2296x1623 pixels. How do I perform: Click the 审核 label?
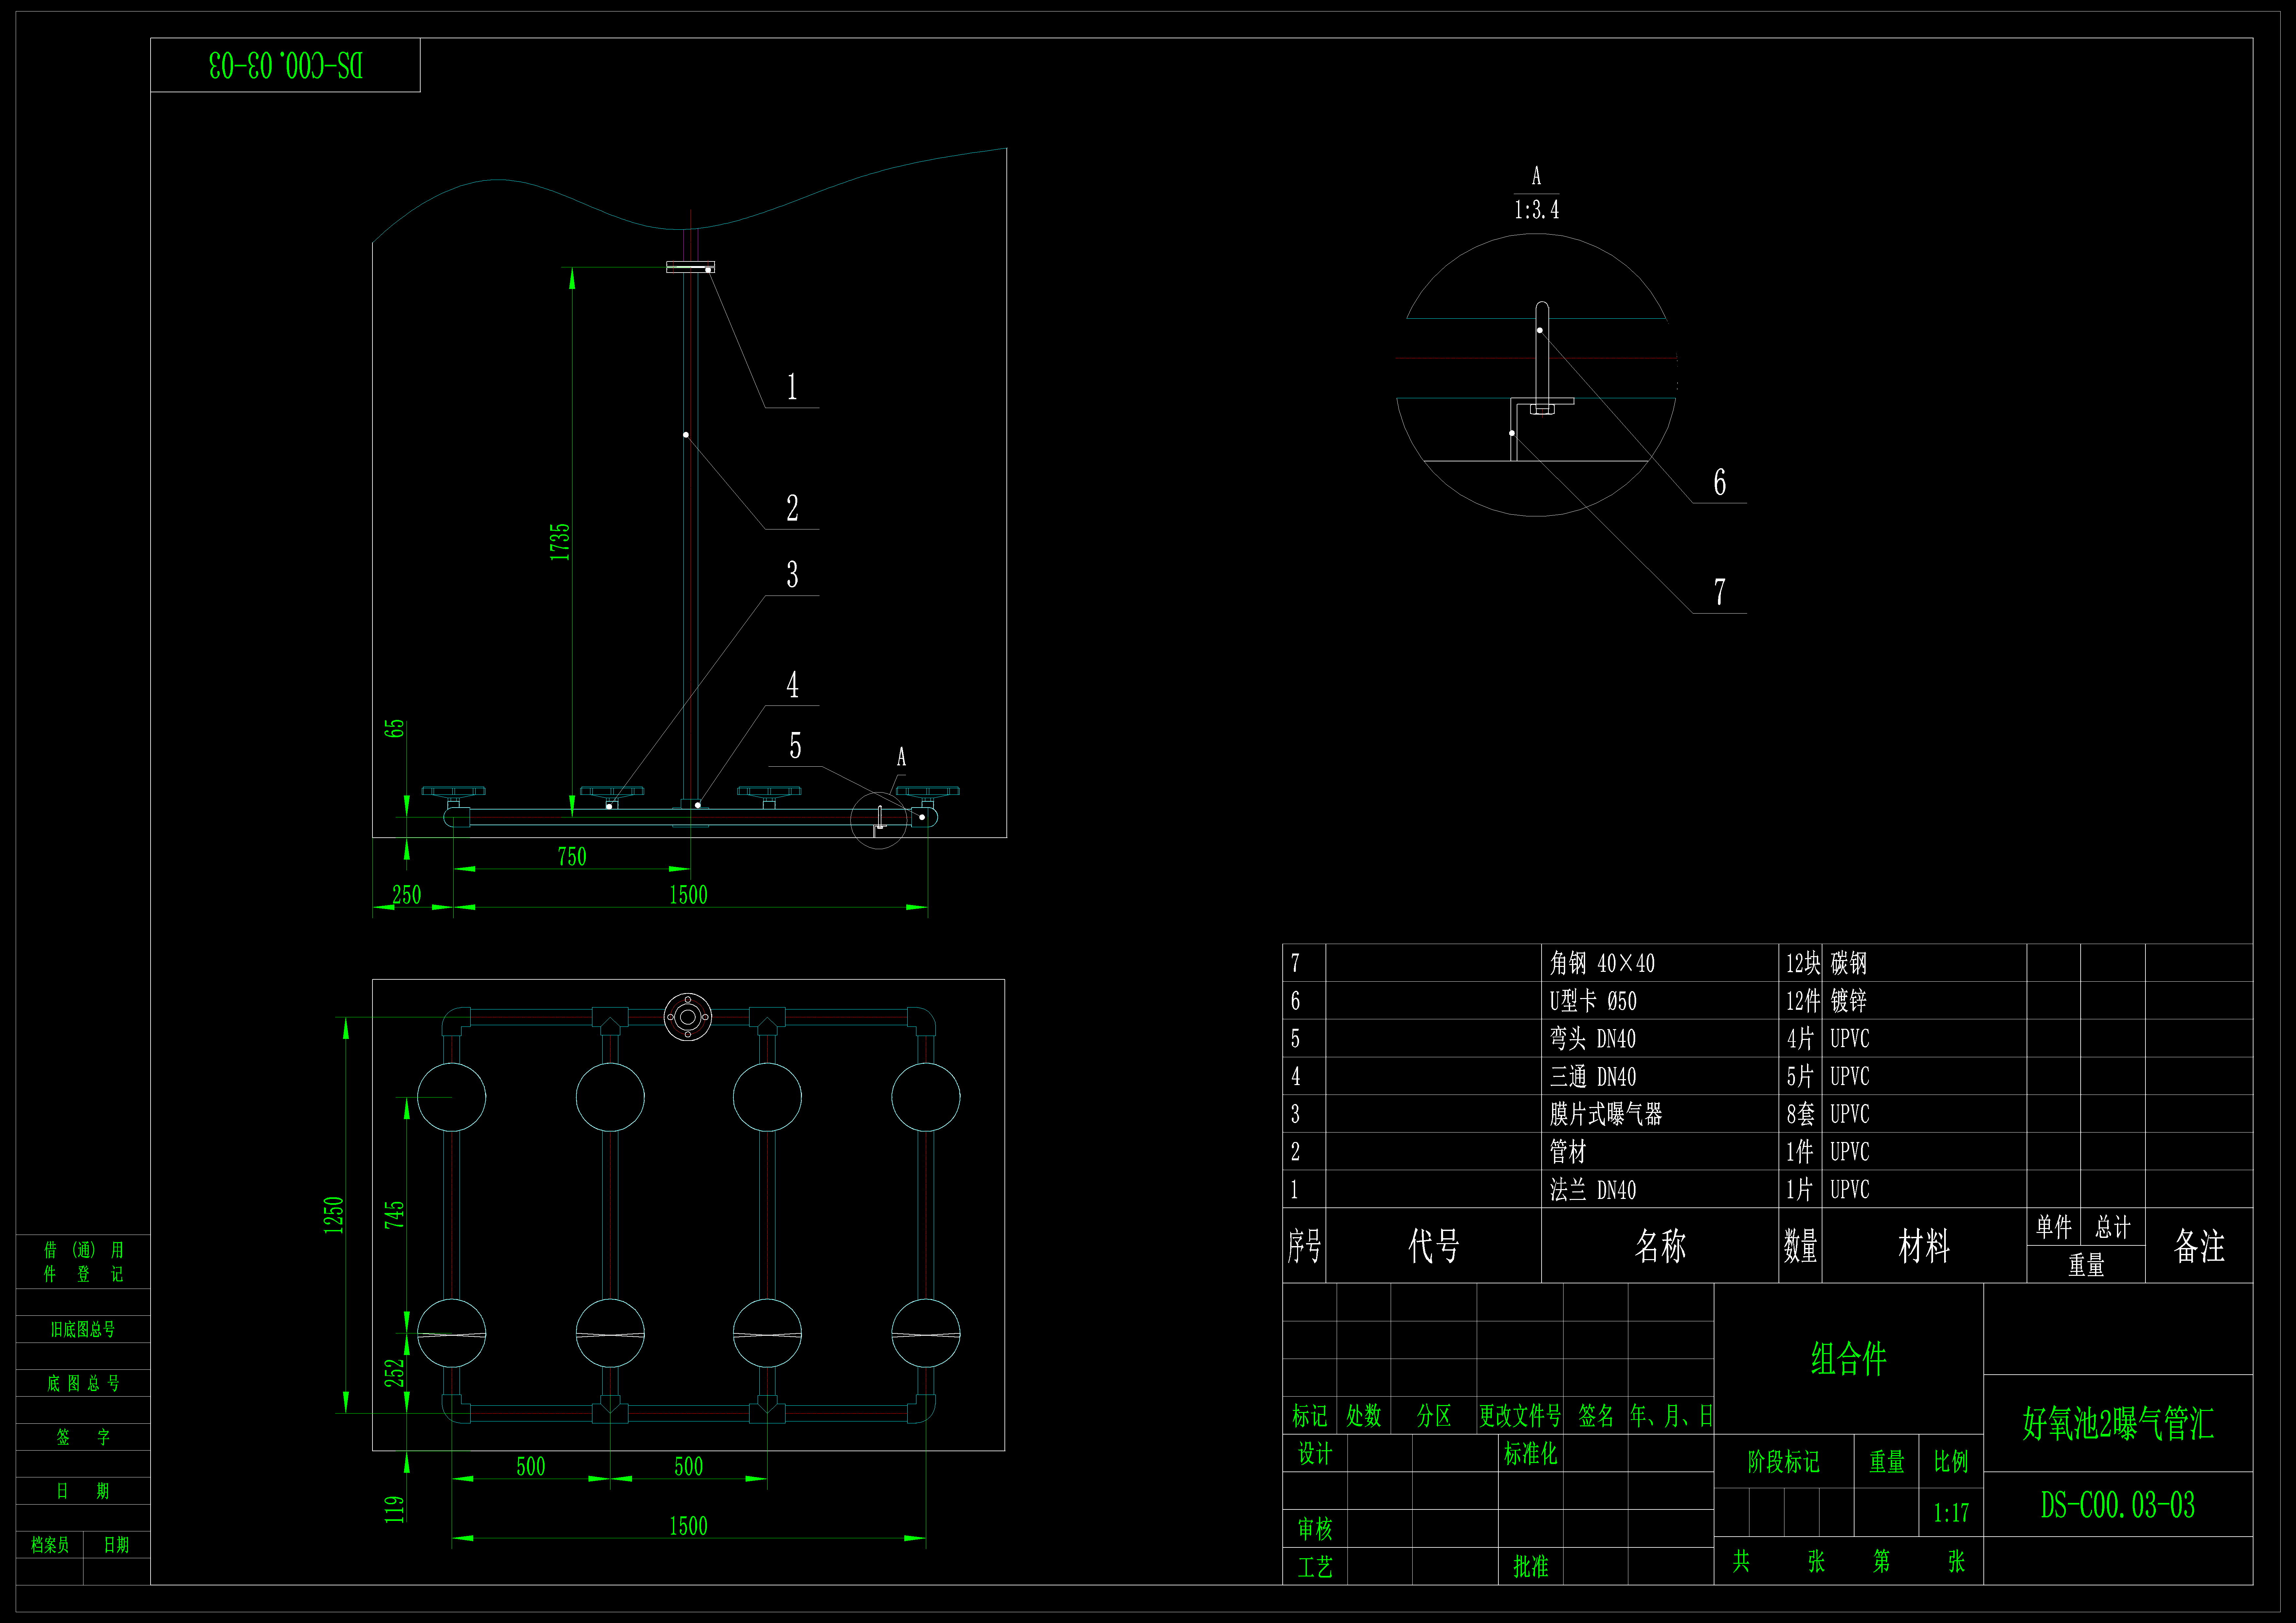coord(1315,1529)
